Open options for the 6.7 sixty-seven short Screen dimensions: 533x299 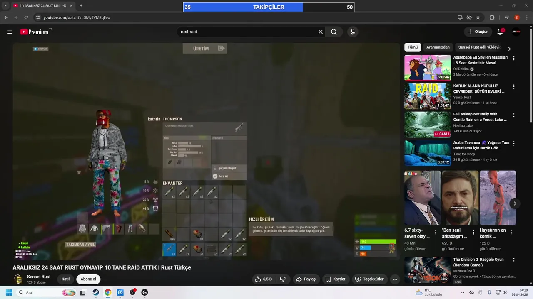436,233
